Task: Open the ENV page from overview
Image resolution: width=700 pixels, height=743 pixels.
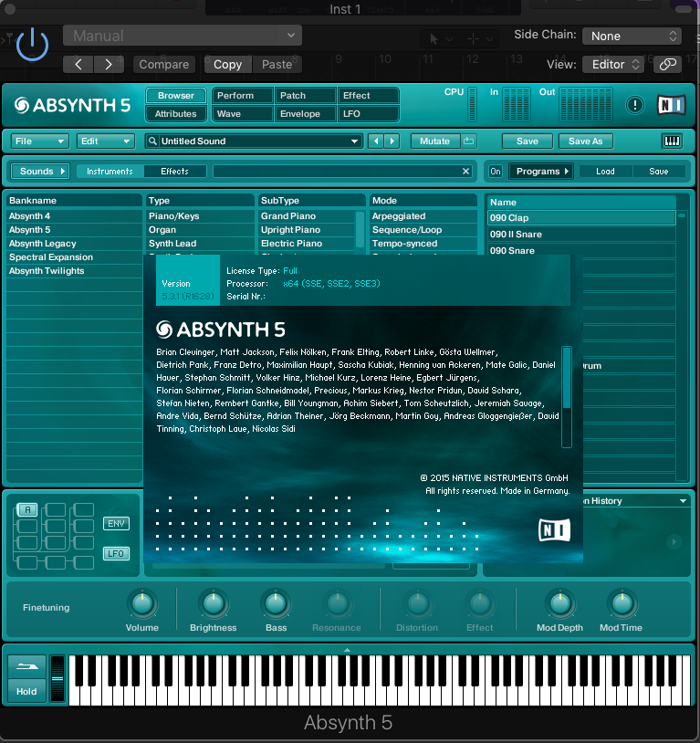Action: point(116,524)
